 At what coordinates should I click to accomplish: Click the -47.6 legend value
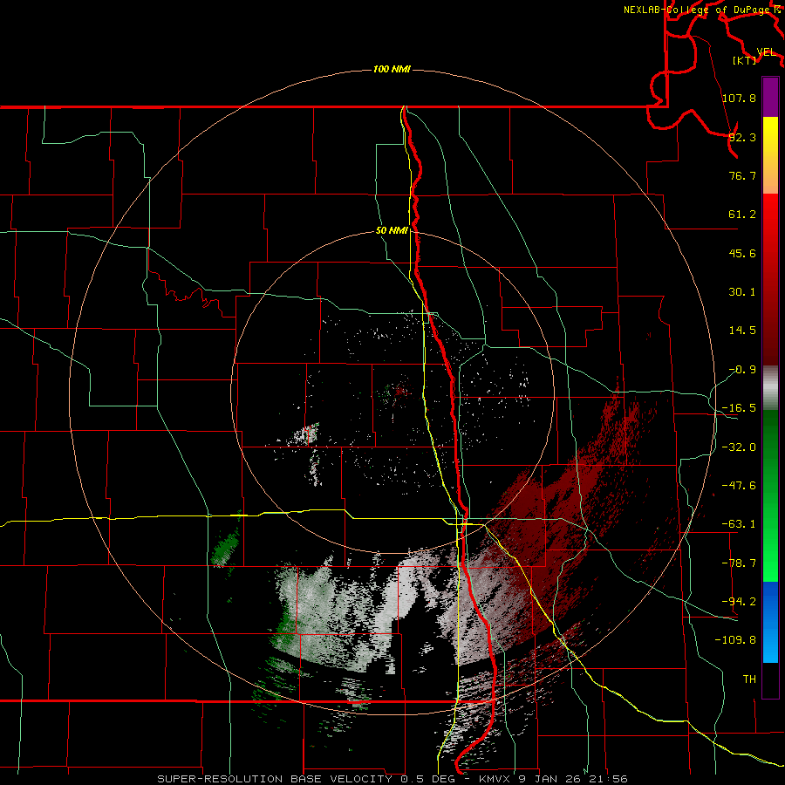tap(739, 486)
